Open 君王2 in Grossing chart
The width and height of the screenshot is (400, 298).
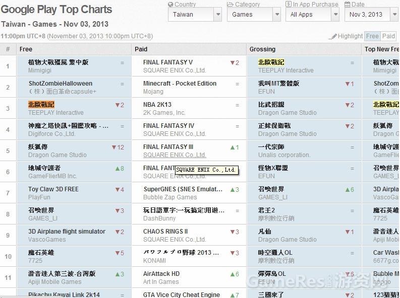tap(266, 210)
